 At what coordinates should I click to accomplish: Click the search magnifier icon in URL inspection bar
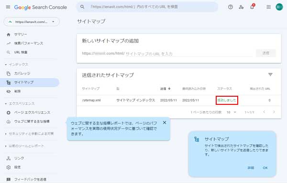[x=82, y=7]
